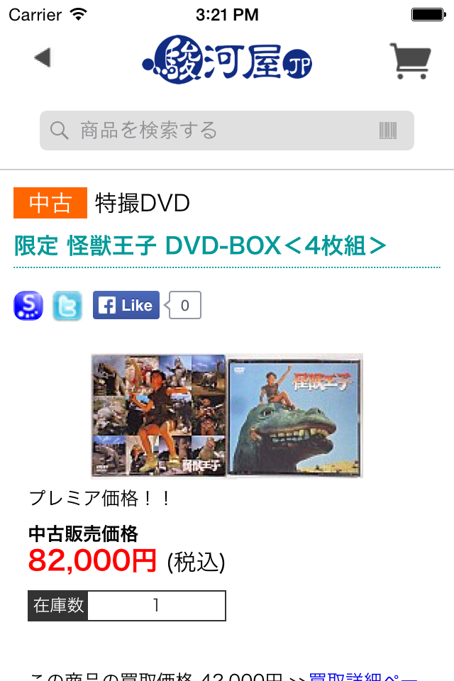Tap the orange 中古 label
Image resolution: width=454 pixels, height=681 pixels.
click(50, 203)
